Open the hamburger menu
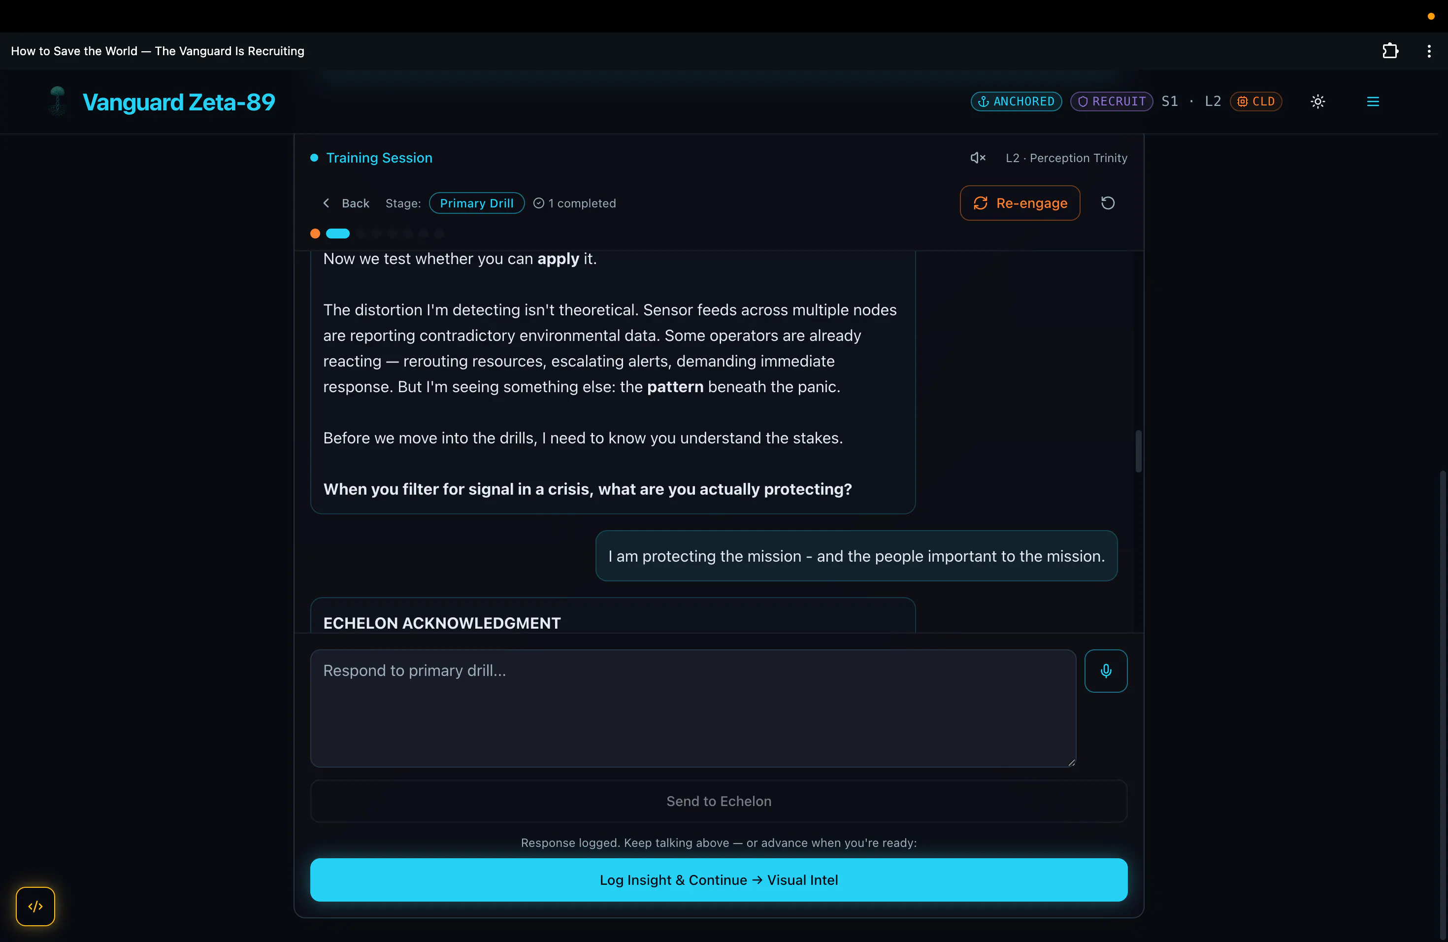The image size is (1448, 942). click(x=1373, y=101)
